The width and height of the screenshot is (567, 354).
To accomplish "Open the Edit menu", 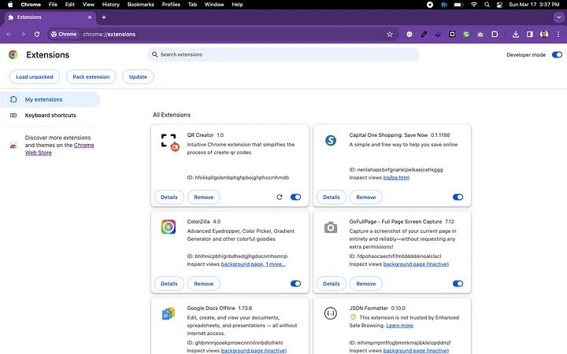I will [70, 5].
